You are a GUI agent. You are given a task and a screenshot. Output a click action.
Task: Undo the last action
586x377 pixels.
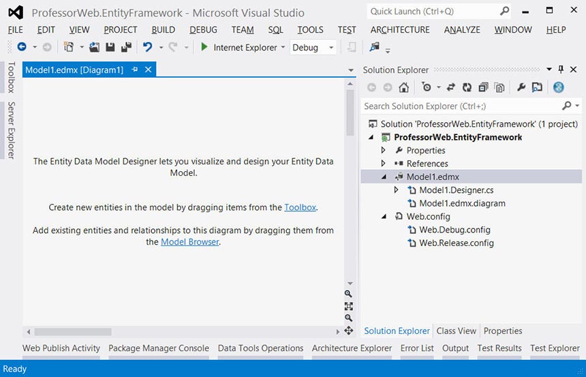(x=148, y=47)
